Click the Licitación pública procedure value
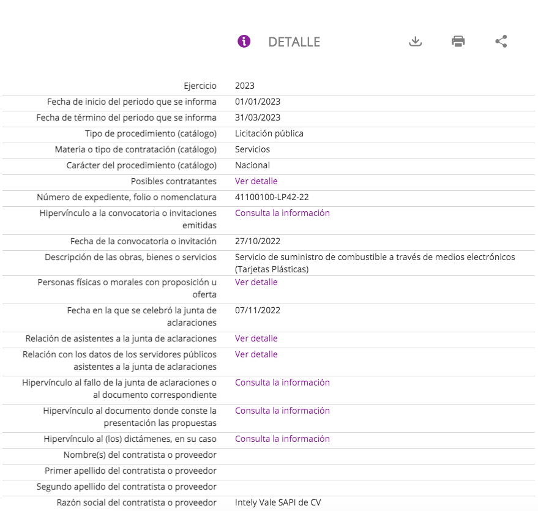 [269, 133]
